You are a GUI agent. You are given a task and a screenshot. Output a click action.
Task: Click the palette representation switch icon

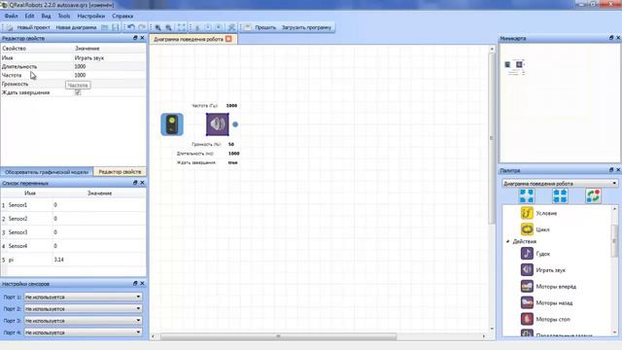[x=593, y=196]
